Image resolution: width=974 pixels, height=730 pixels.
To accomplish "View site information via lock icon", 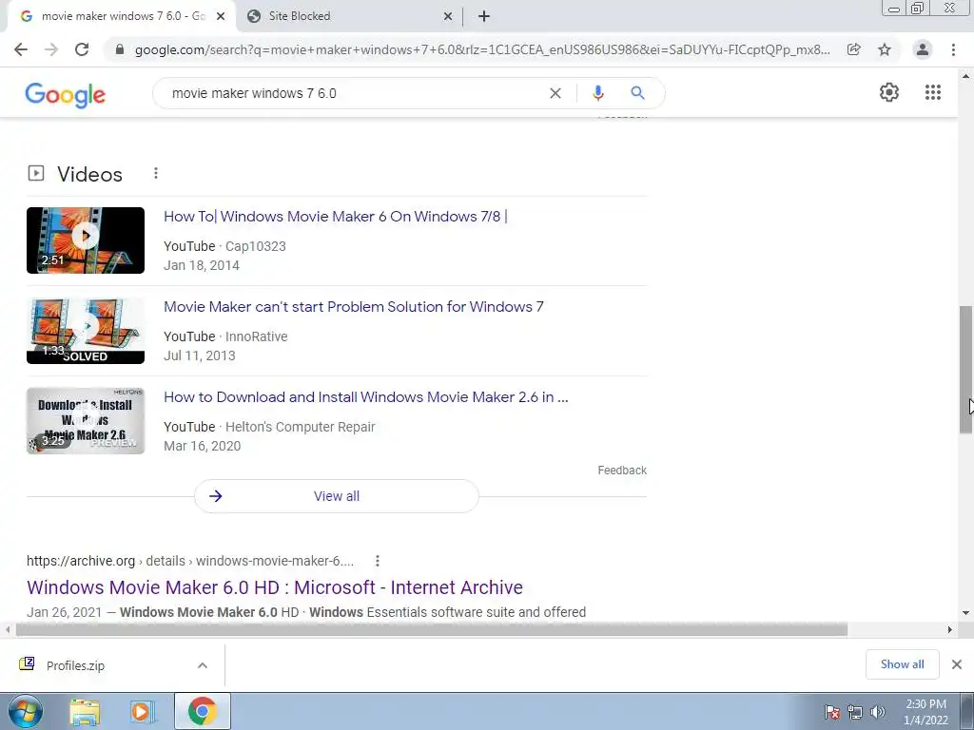I will 120,49.
